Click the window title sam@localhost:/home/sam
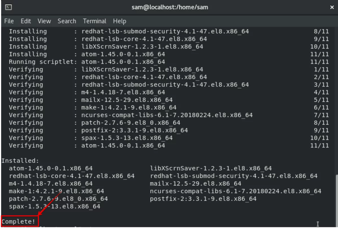This screenshot has width=338, height=228. click(x=170, y=7)
